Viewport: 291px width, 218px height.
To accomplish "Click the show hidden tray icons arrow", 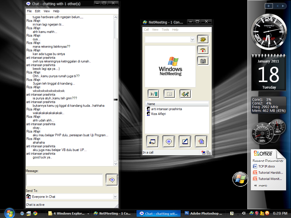I will coord(244,213).
